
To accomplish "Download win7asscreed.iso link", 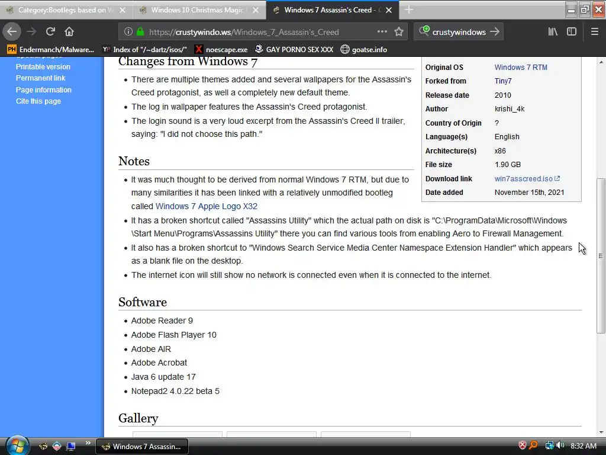I will click(527, 179).
